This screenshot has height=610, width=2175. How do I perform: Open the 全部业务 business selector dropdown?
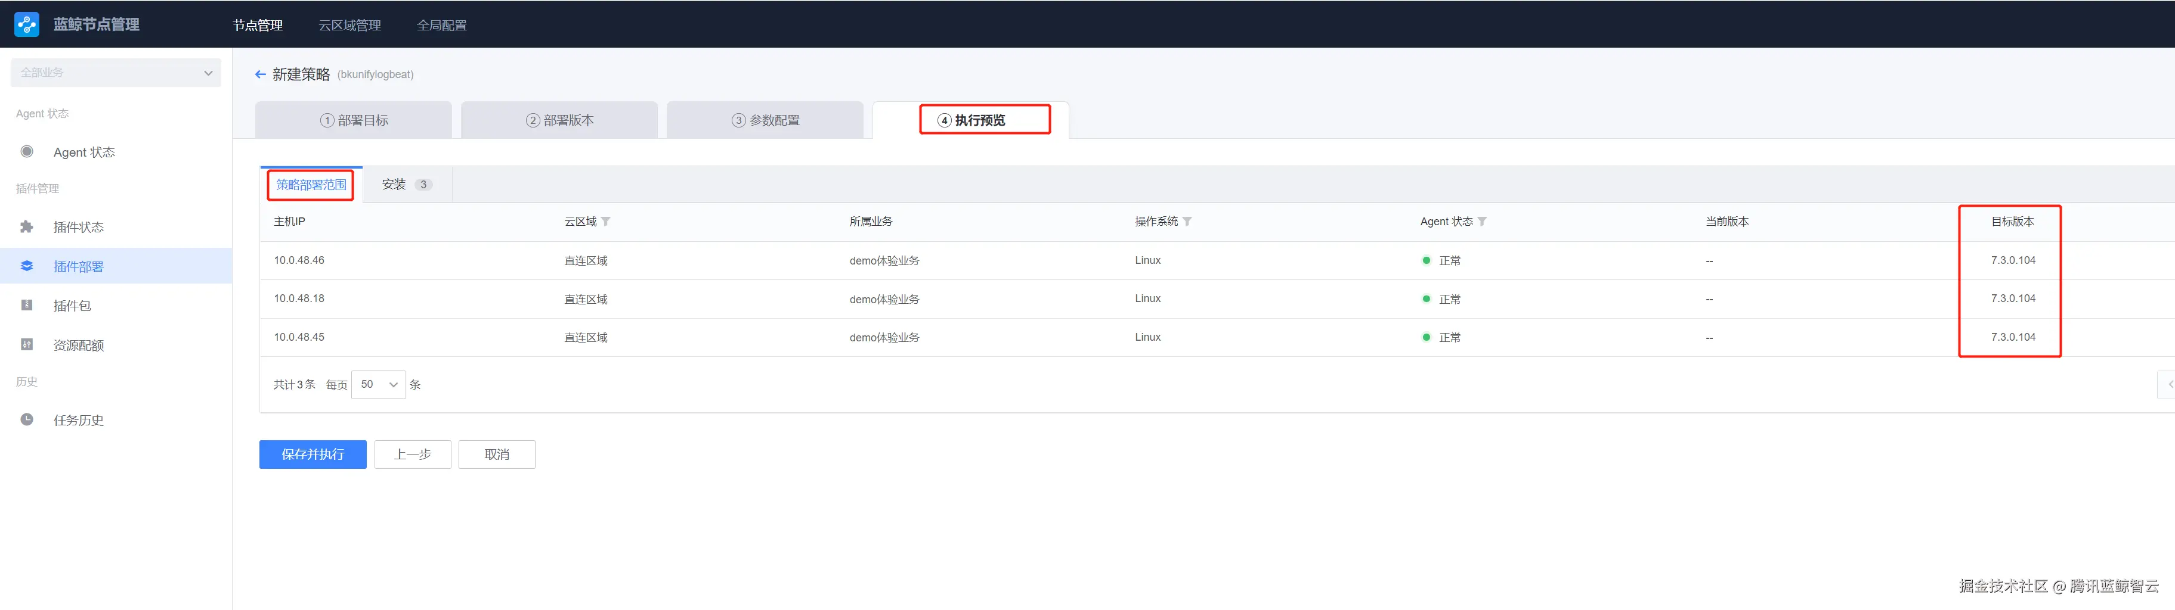point(116,73)
